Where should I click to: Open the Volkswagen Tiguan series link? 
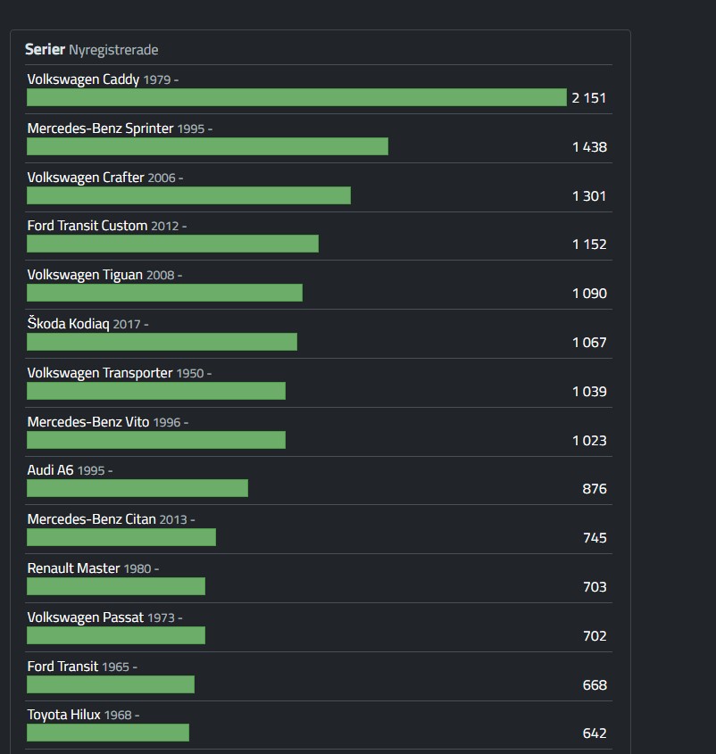(85, 275)
